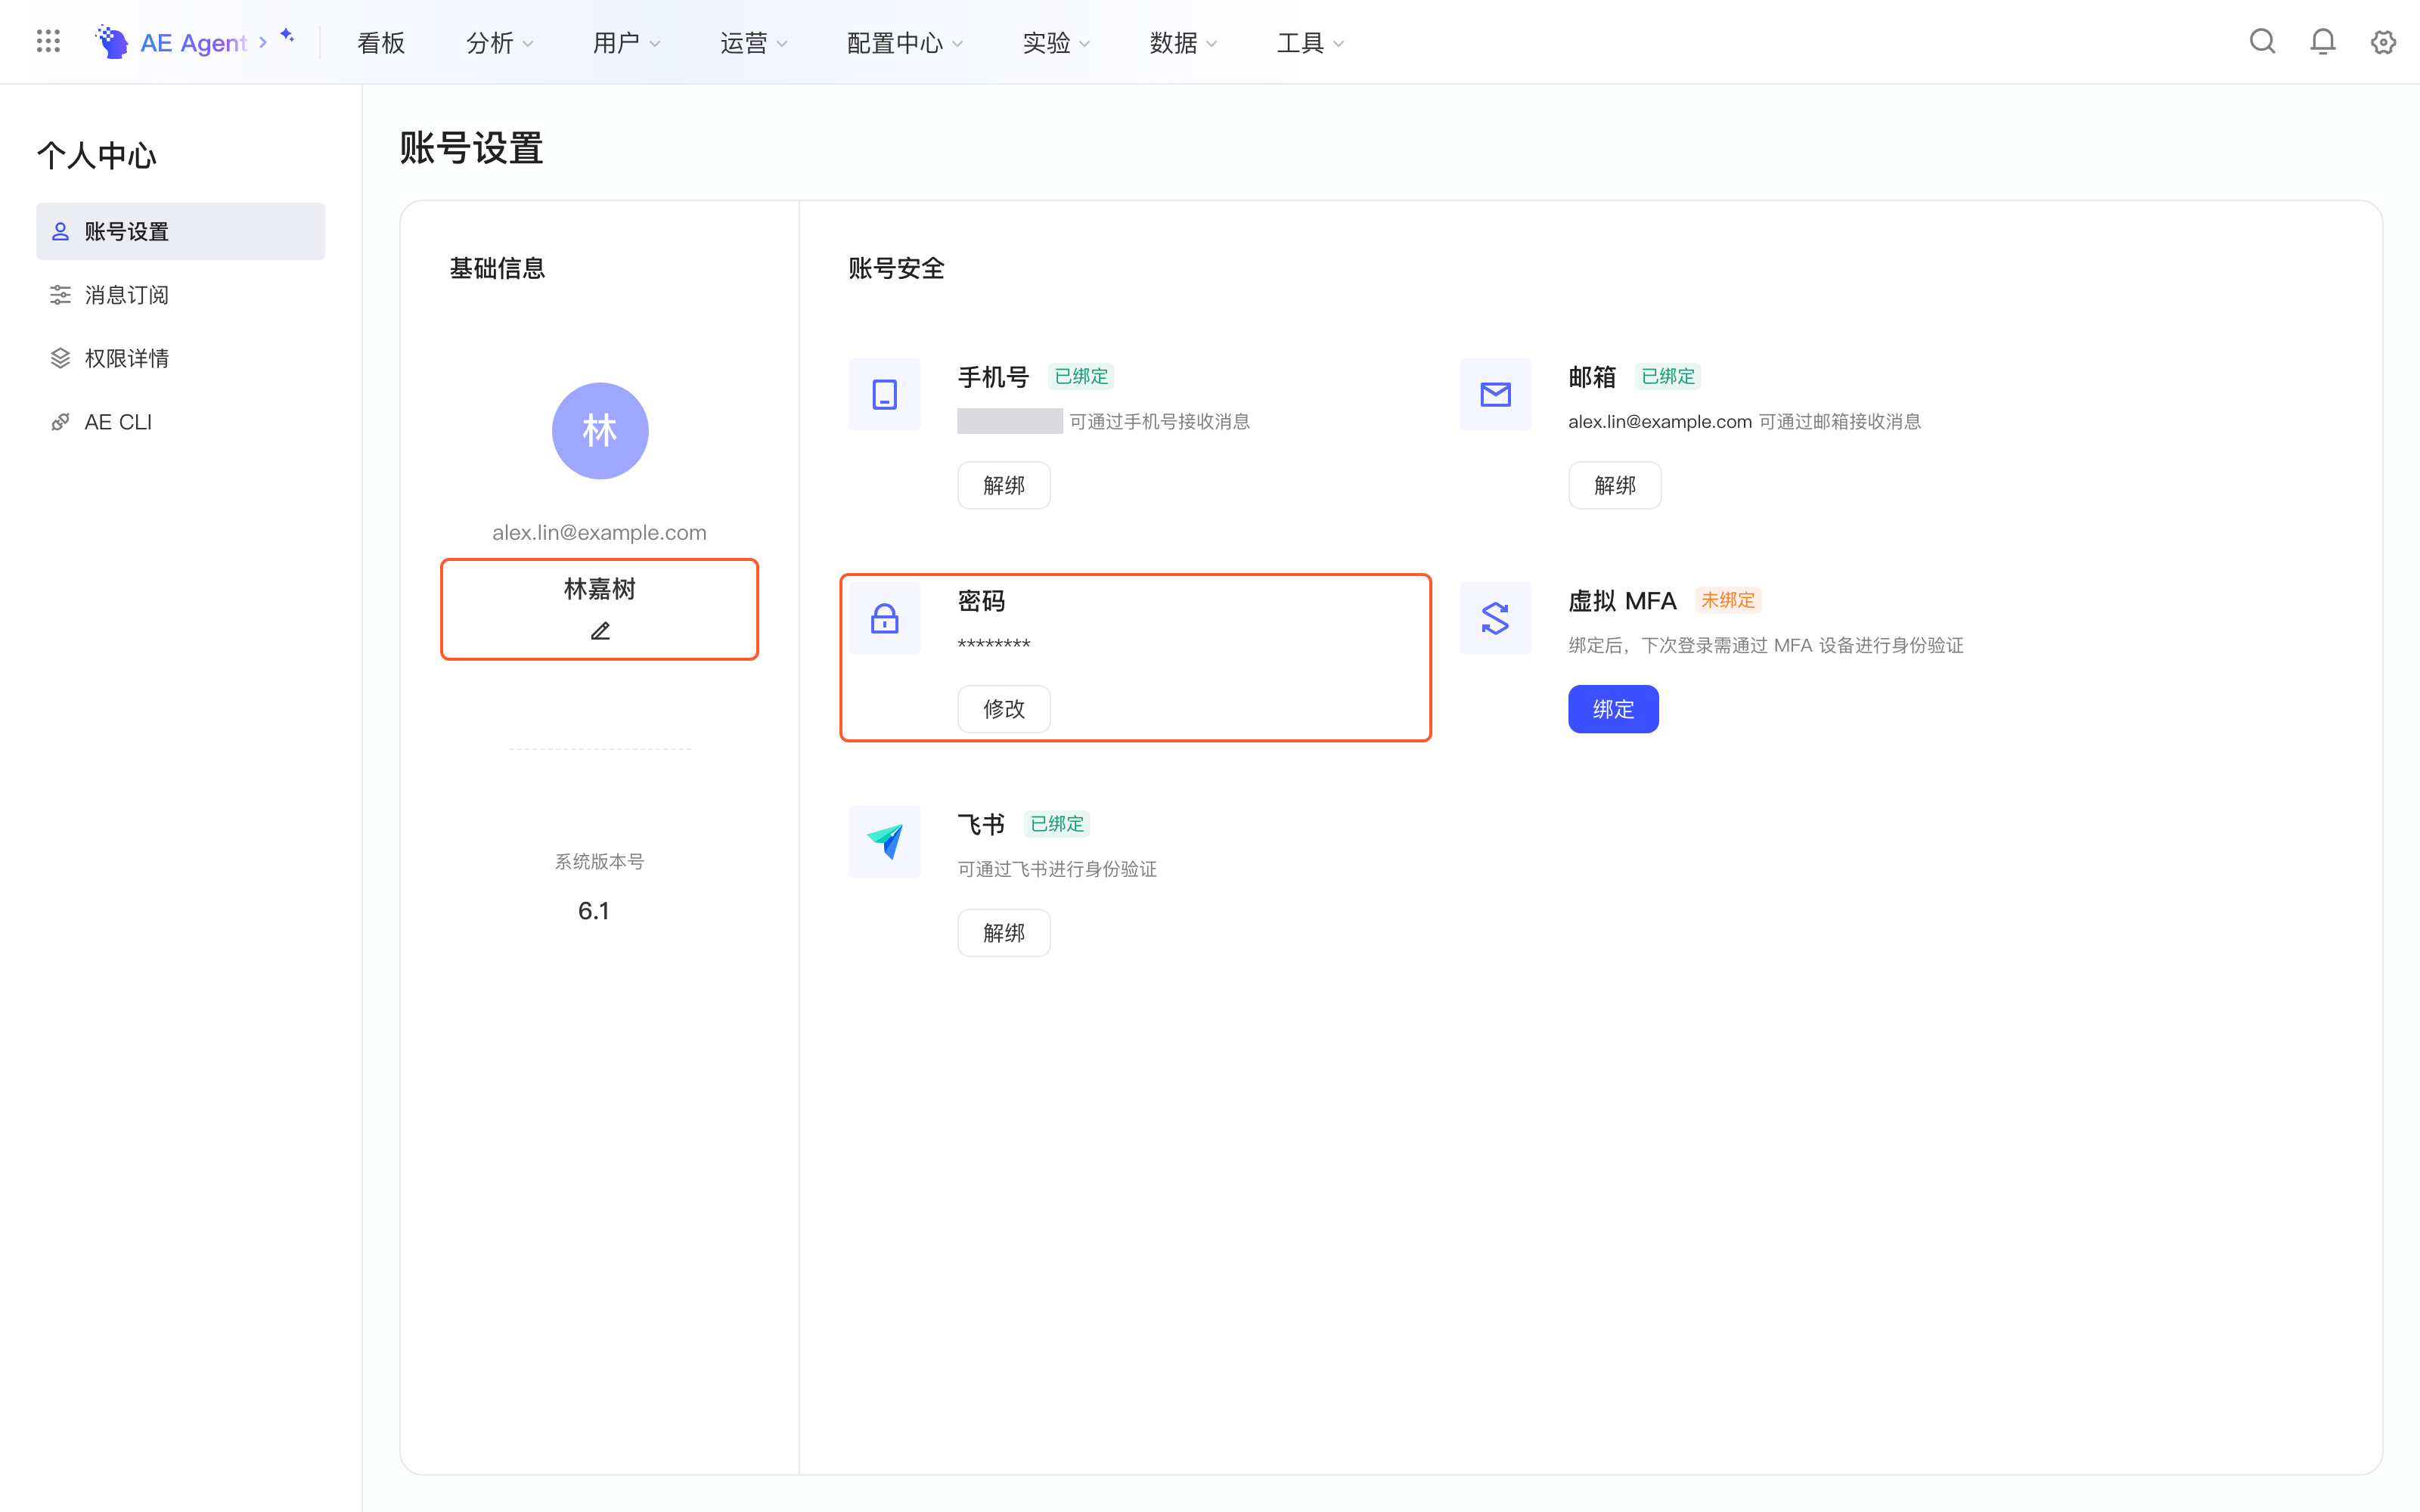Open settings gear icon in header
Viewport: 2420px width, 1512px height.
pos(2383,42)
